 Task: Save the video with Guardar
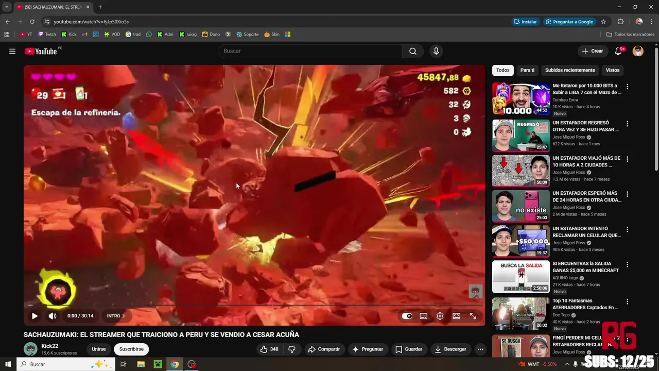pyautogui.click(x=409, y=349)
